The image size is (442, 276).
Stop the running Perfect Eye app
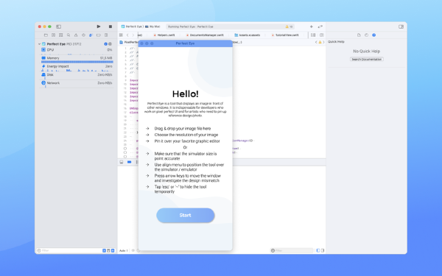click(110, 26)
